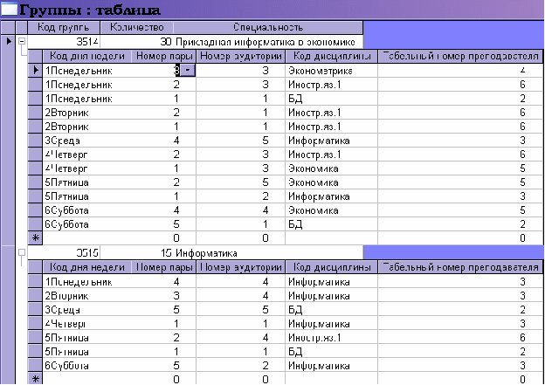This screenshot has height=385, width=545.
Task: Click the group code cell 3514
Action: [64, 42]
